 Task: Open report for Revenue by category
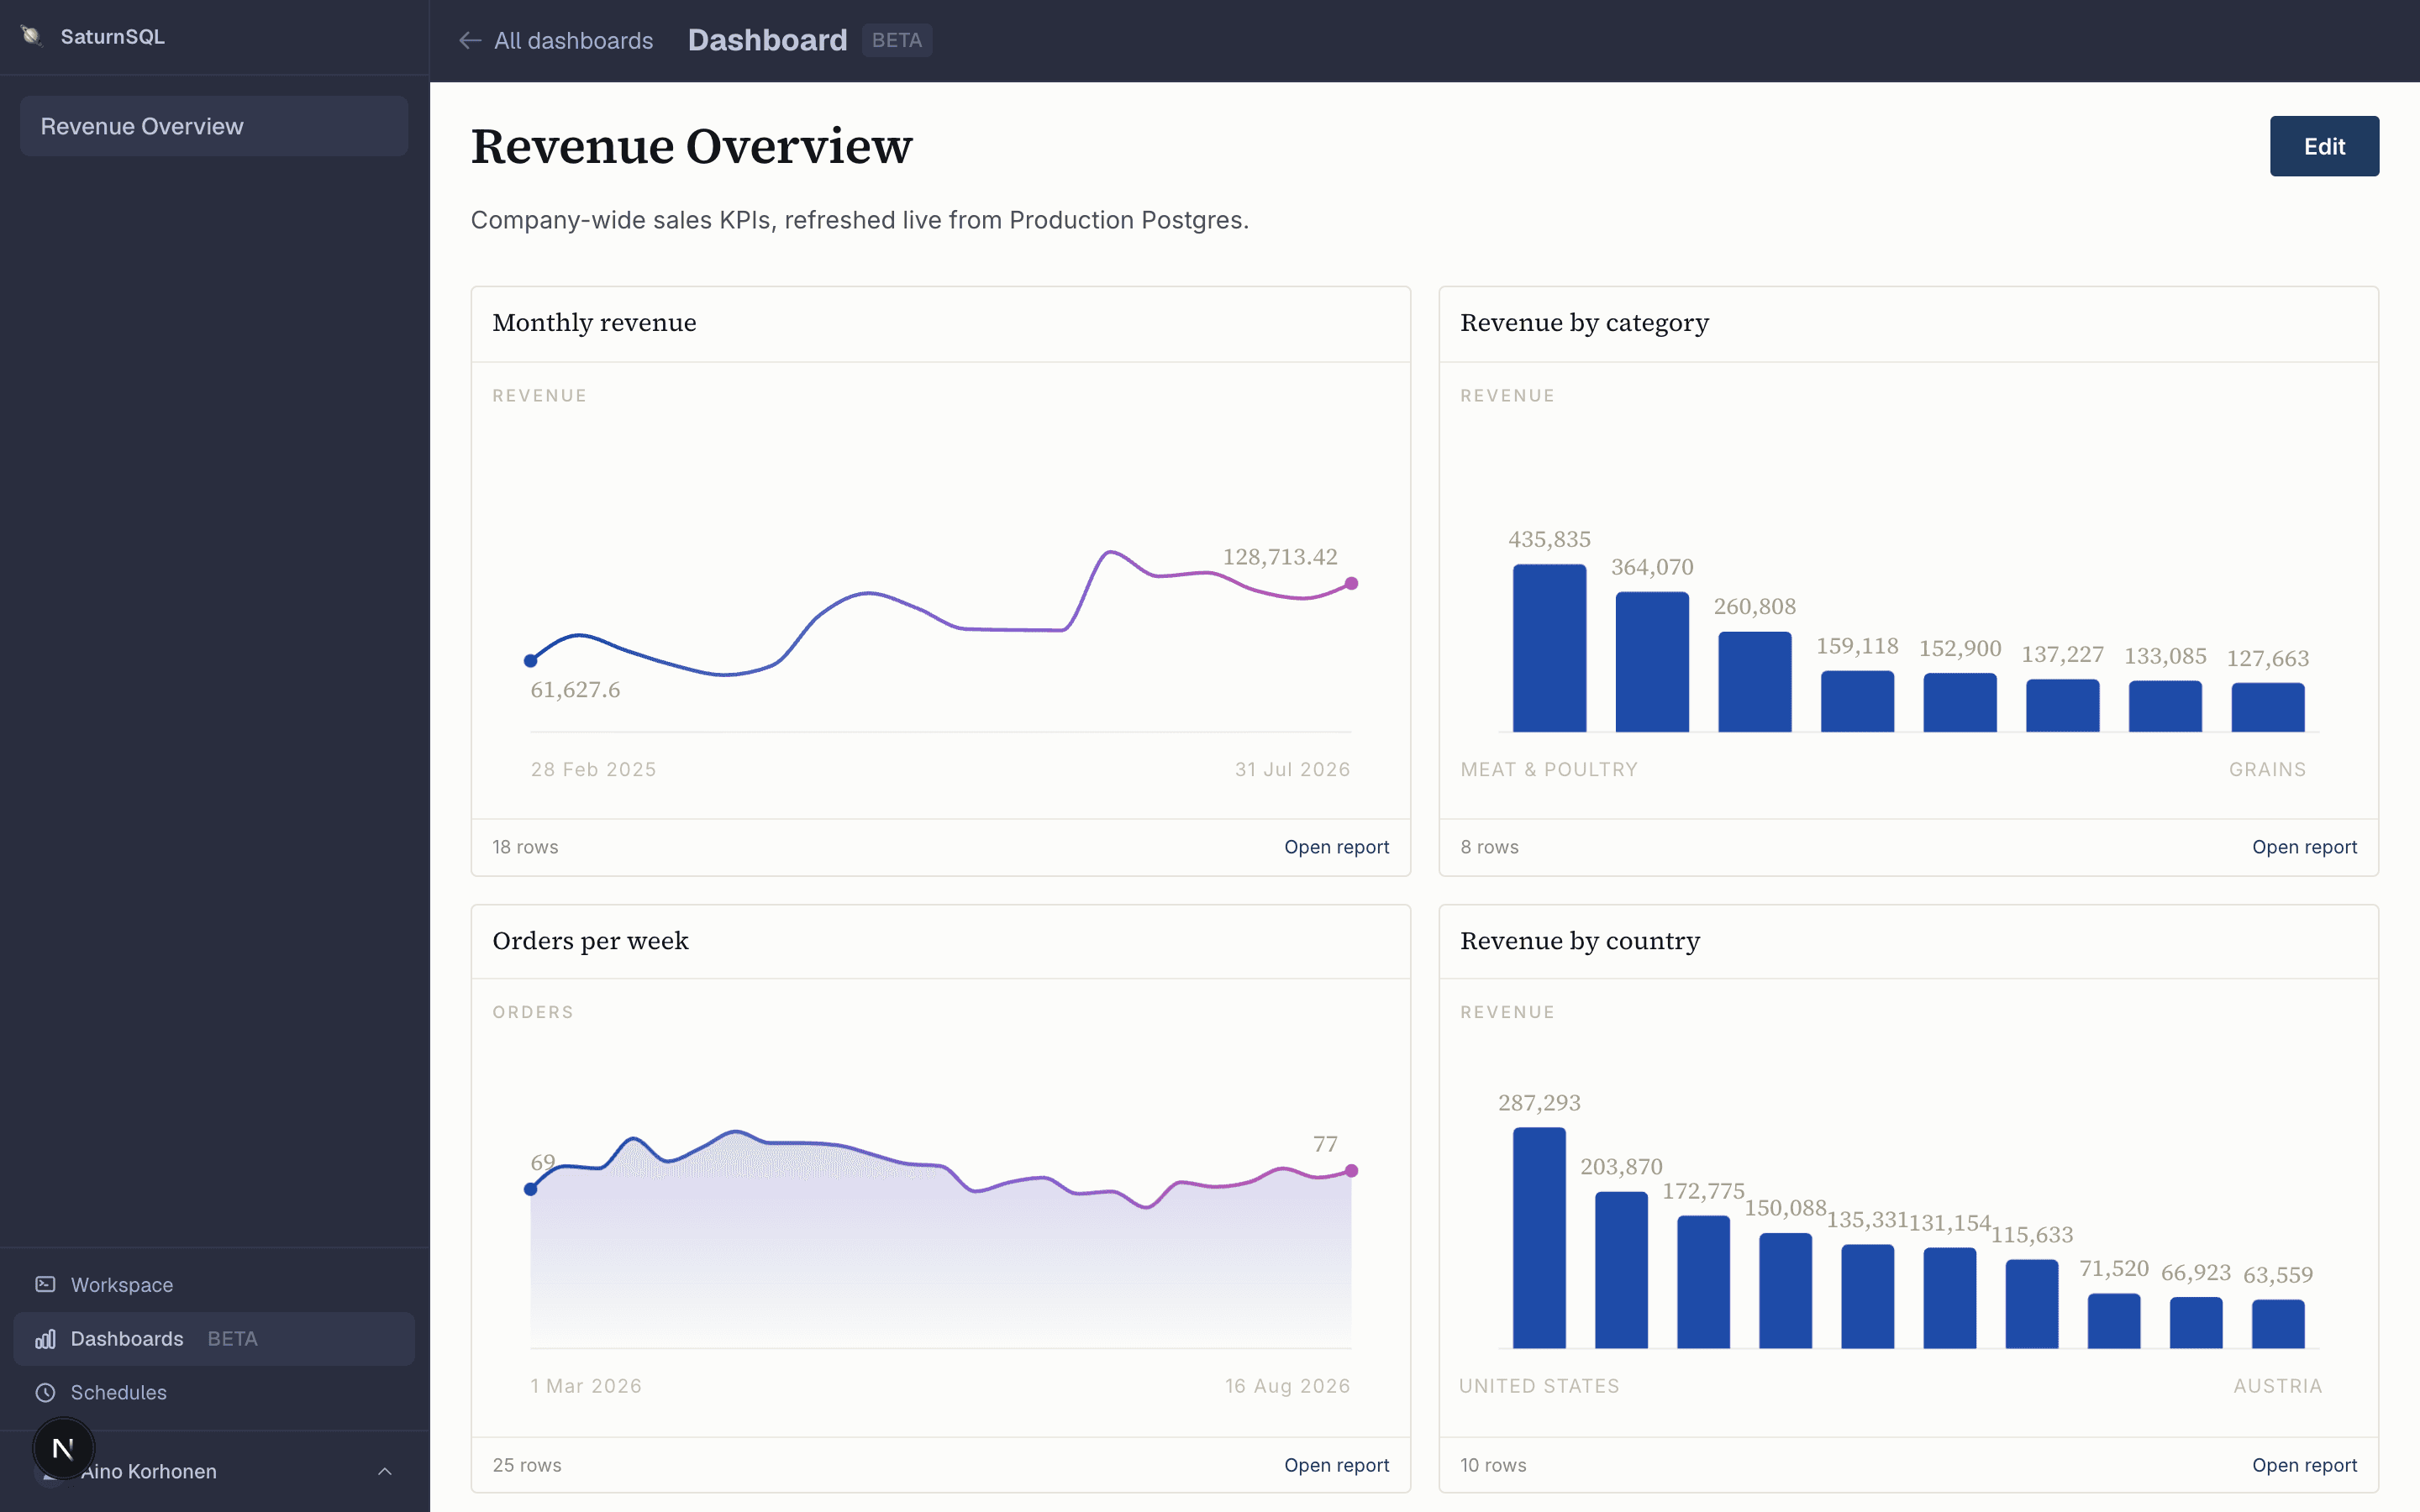(x=2304, y=847)
